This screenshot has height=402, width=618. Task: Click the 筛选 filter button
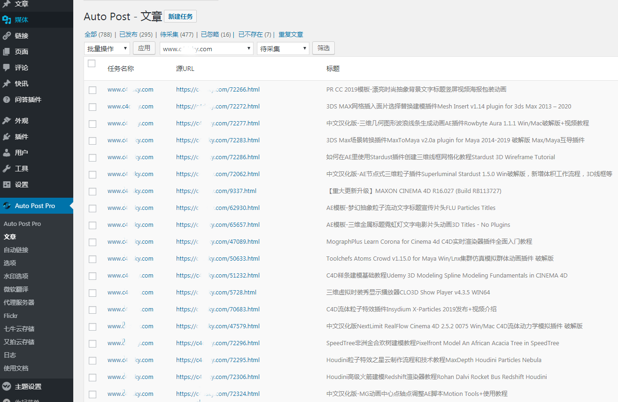(324, 48)
